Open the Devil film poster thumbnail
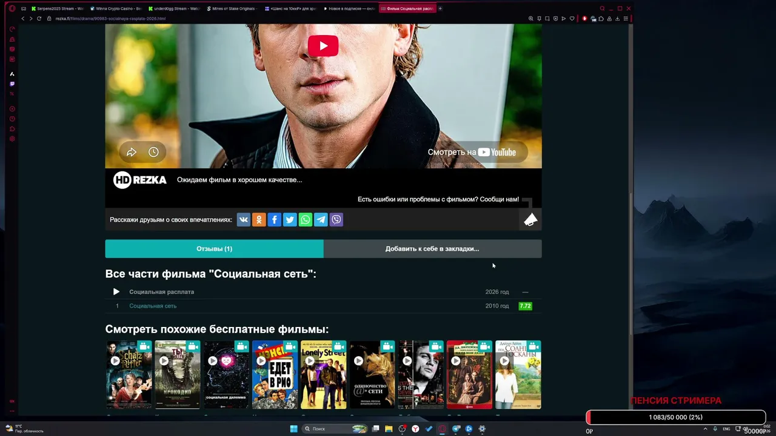The height and width of the screenshot is (436, 776). [421, 375]
